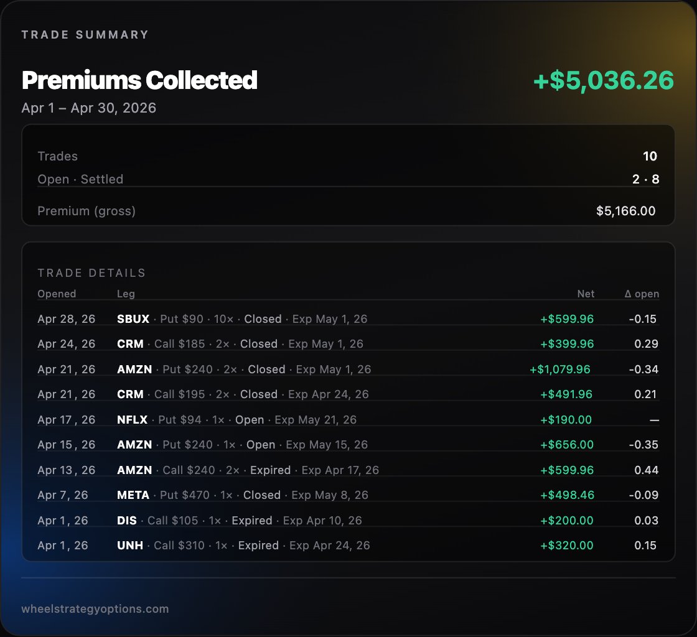The width and height of the screenshot is (697, 637).
Task: Click the TRADE DETAILS heading
Action: (x=91, y=272)
